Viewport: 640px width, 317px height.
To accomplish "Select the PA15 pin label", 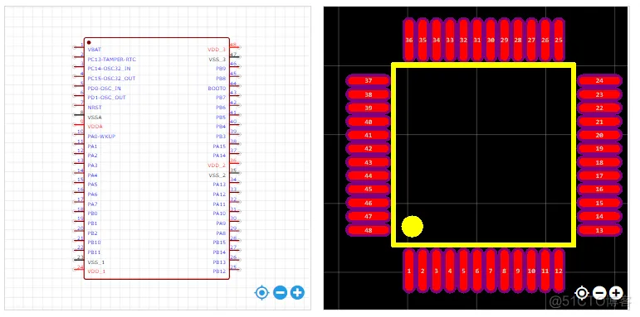I will (219, 146).
